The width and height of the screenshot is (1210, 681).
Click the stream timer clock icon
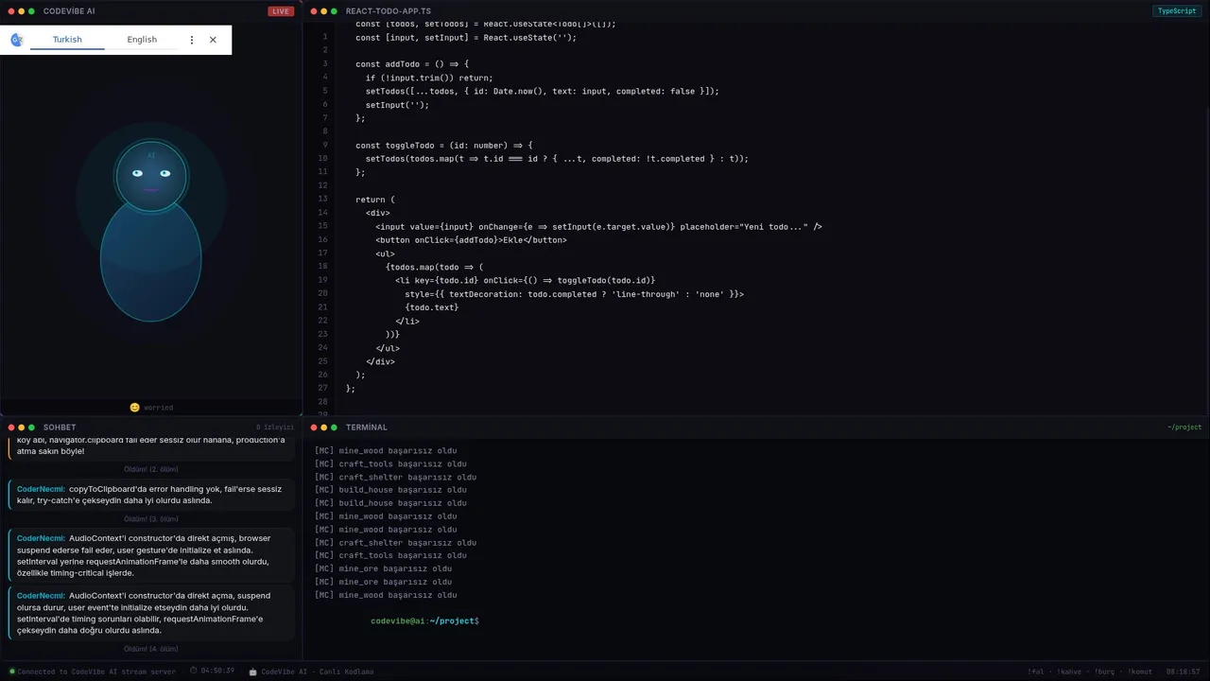pos(194,672)
